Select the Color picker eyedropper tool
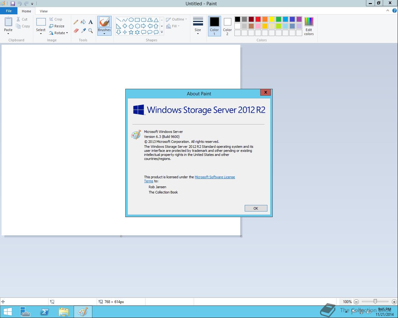 83,31
